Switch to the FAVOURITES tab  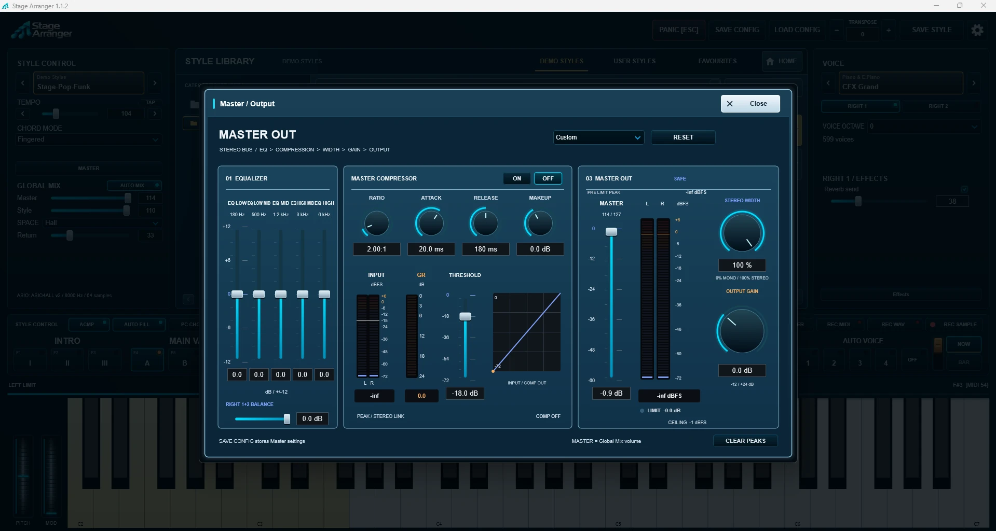pos(717,61)
